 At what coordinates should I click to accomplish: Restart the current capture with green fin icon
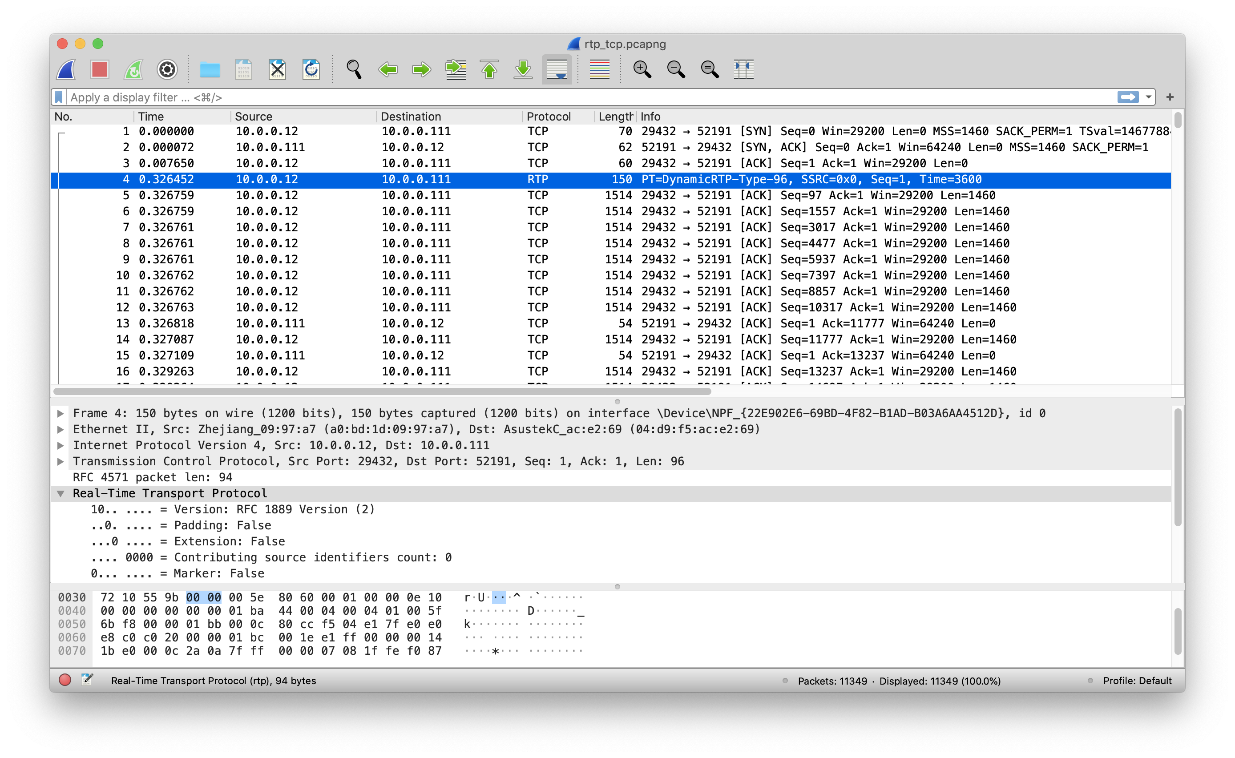tap(133, 70)
